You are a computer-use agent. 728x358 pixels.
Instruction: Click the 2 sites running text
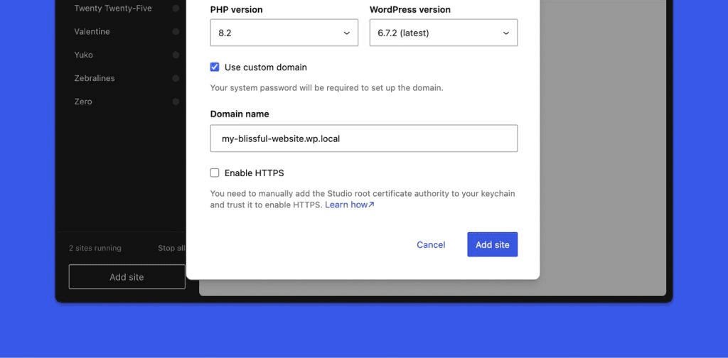(95, 248)
